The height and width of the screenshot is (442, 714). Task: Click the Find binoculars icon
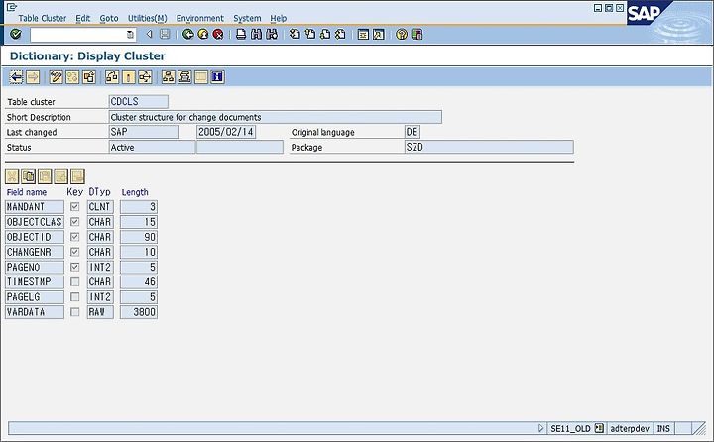(257, 34)
